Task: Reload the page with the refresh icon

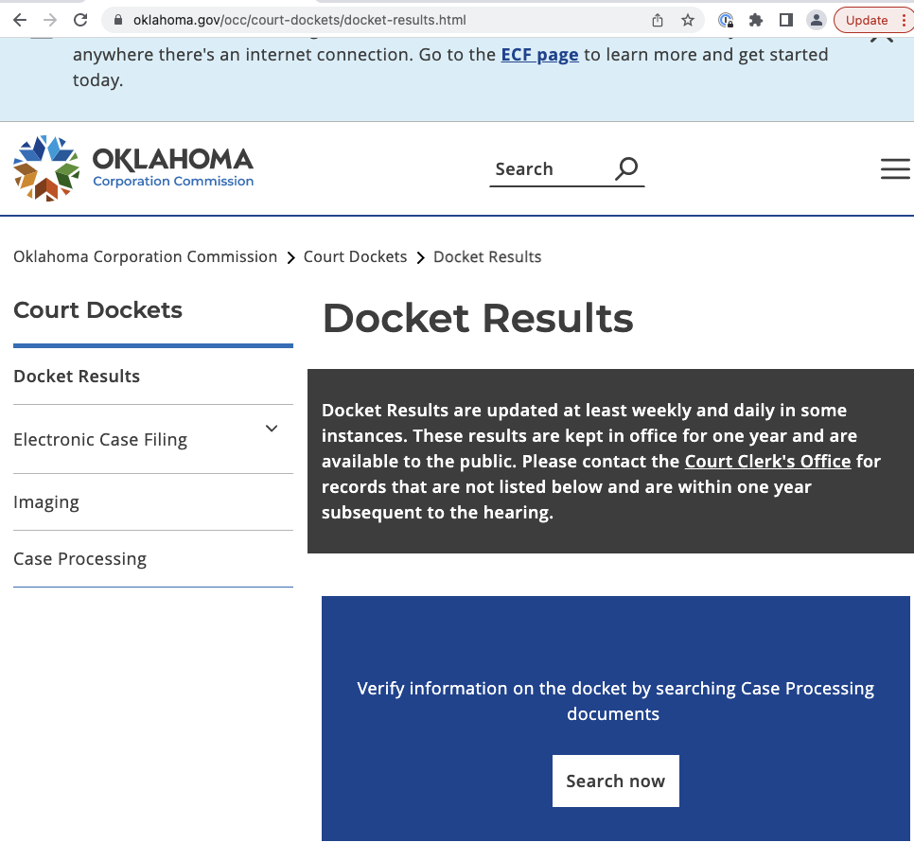Action: pyautogui.click(x=80, y=20)
